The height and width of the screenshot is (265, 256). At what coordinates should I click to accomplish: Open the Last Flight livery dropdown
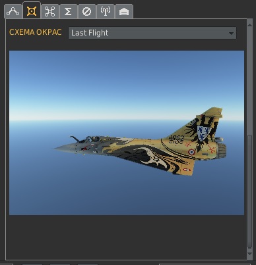coord(152,33)
